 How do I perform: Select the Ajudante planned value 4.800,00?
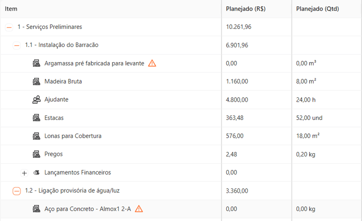[x=237, y=99]
